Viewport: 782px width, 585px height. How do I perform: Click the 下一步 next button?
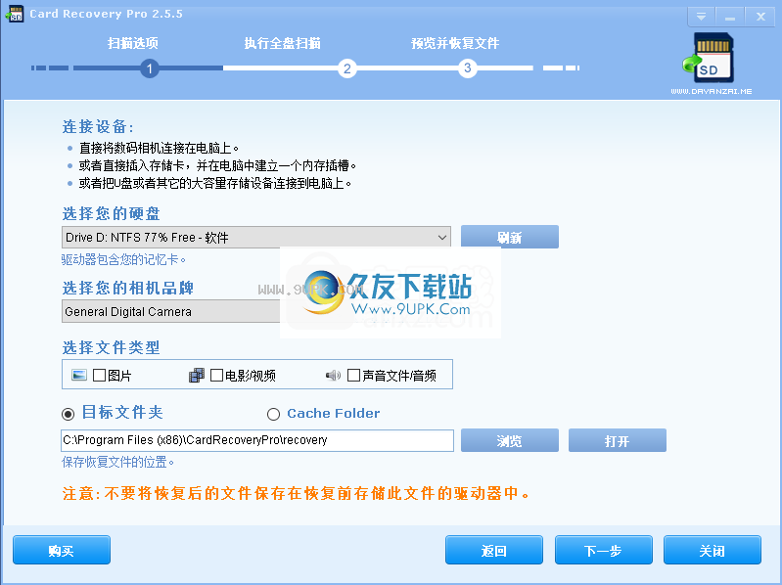604,550
